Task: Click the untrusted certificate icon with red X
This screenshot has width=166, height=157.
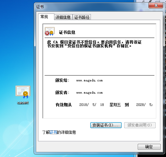Action: pos(50,31)
